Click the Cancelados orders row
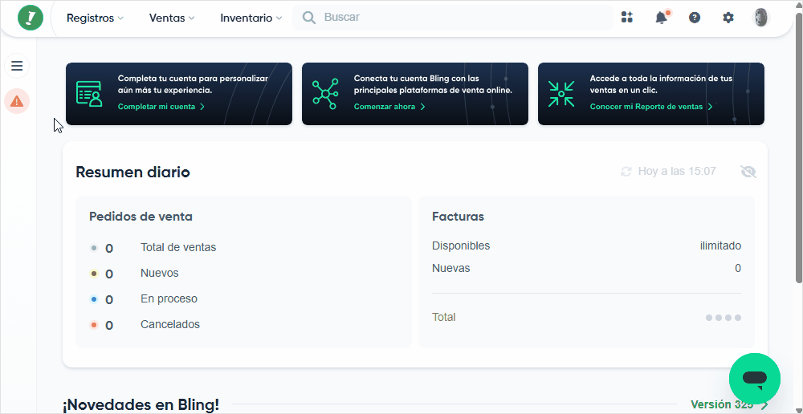The image size is (803, 414). pyautogui.click(x=145, y=324)
